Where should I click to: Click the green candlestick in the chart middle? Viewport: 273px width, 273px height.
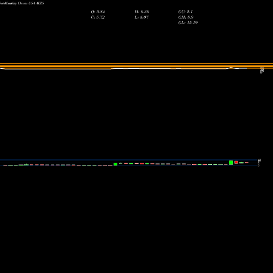tap(115, 164)
